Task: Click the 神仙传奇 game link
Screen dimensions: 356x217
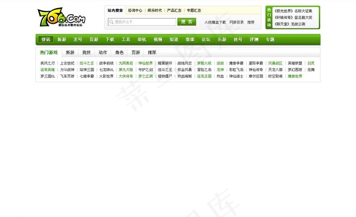Action: tap(256, 70)
